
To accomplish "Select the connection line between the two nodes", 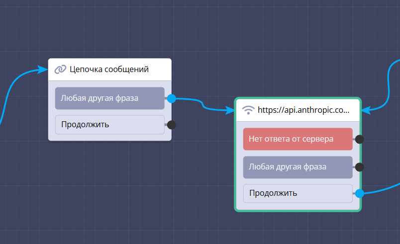I will (202, 103).
